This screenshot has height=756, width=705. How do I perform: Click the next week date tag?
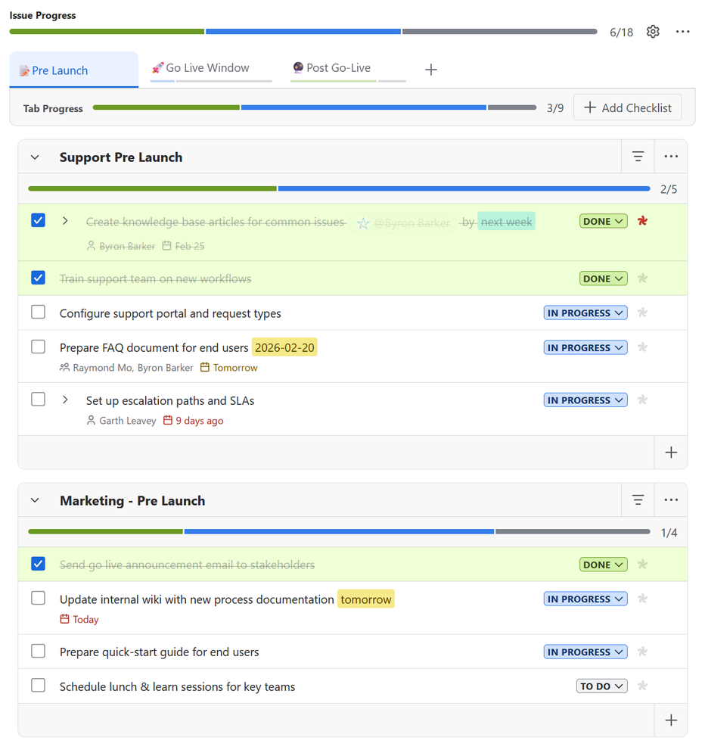tap(506, 221)
